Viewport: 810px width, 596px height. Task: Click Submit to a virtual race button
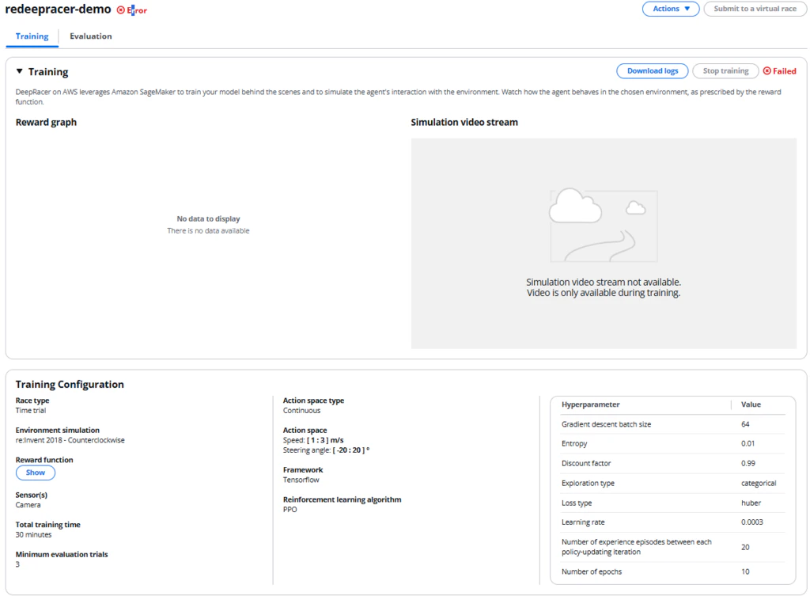(x=755, y=9)
